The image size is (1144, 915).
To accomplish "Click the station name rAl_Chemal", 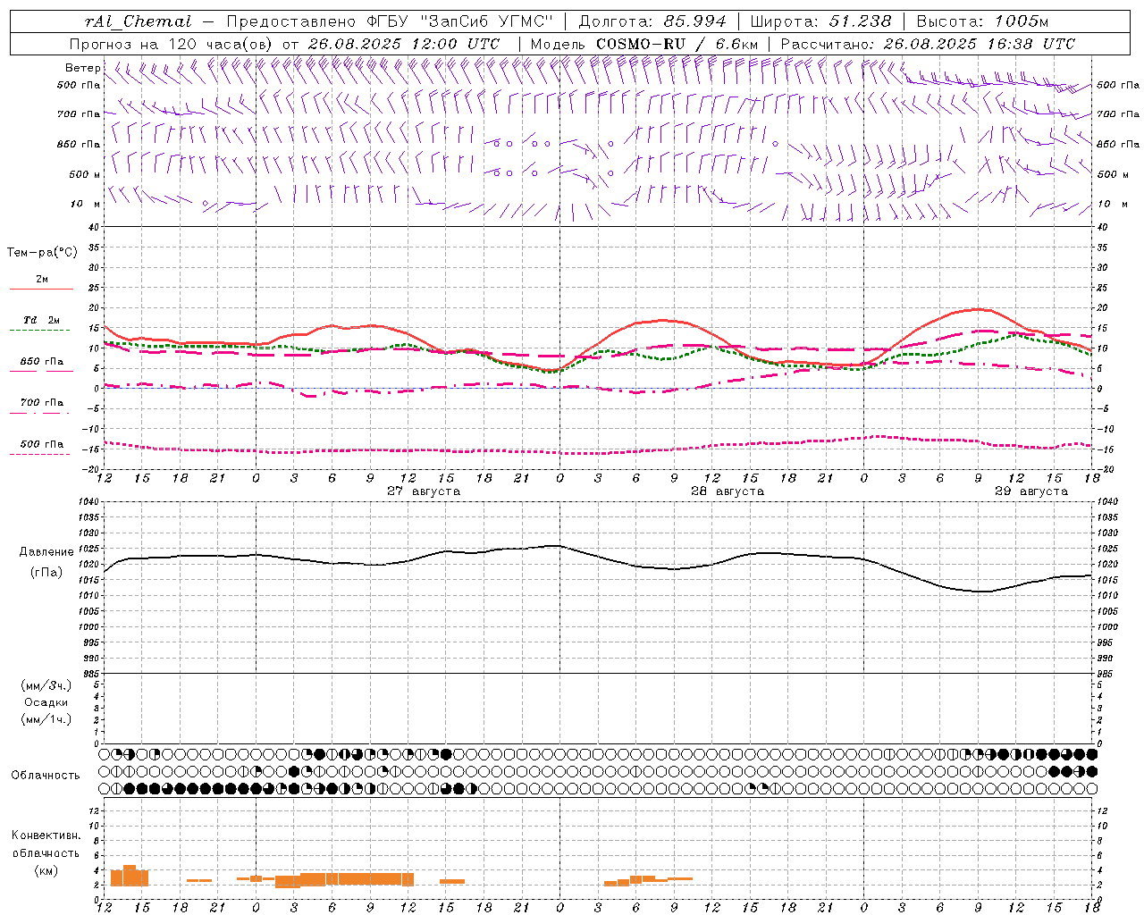I will click(138, 21).
